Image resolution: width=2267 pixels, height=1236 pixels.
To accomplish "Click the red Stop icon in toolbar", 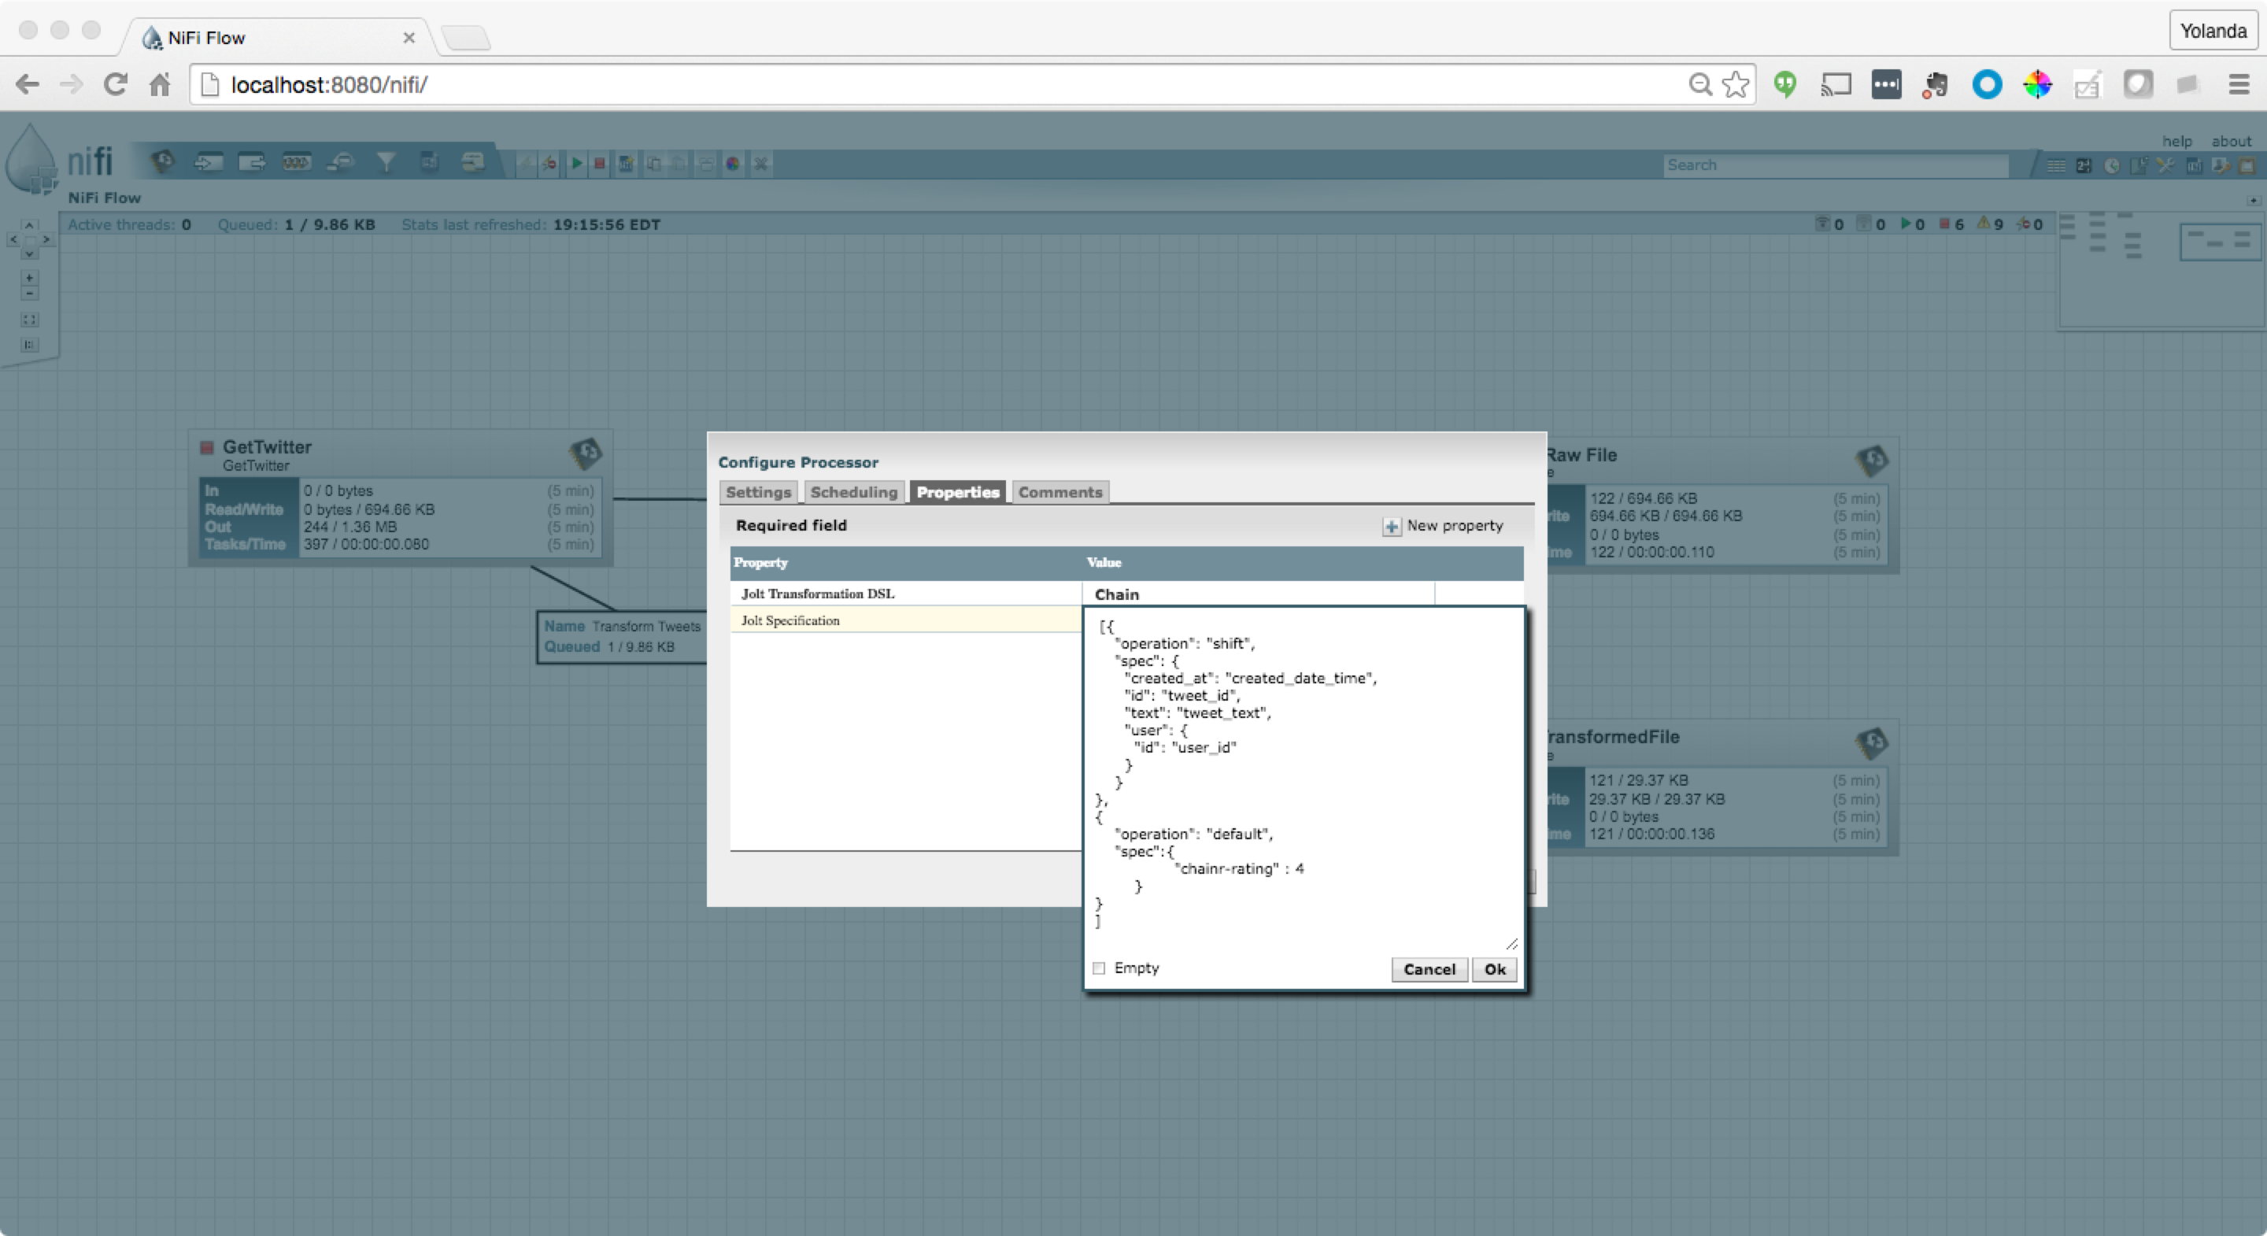I will pyautogui.click(x=599, y=164).
